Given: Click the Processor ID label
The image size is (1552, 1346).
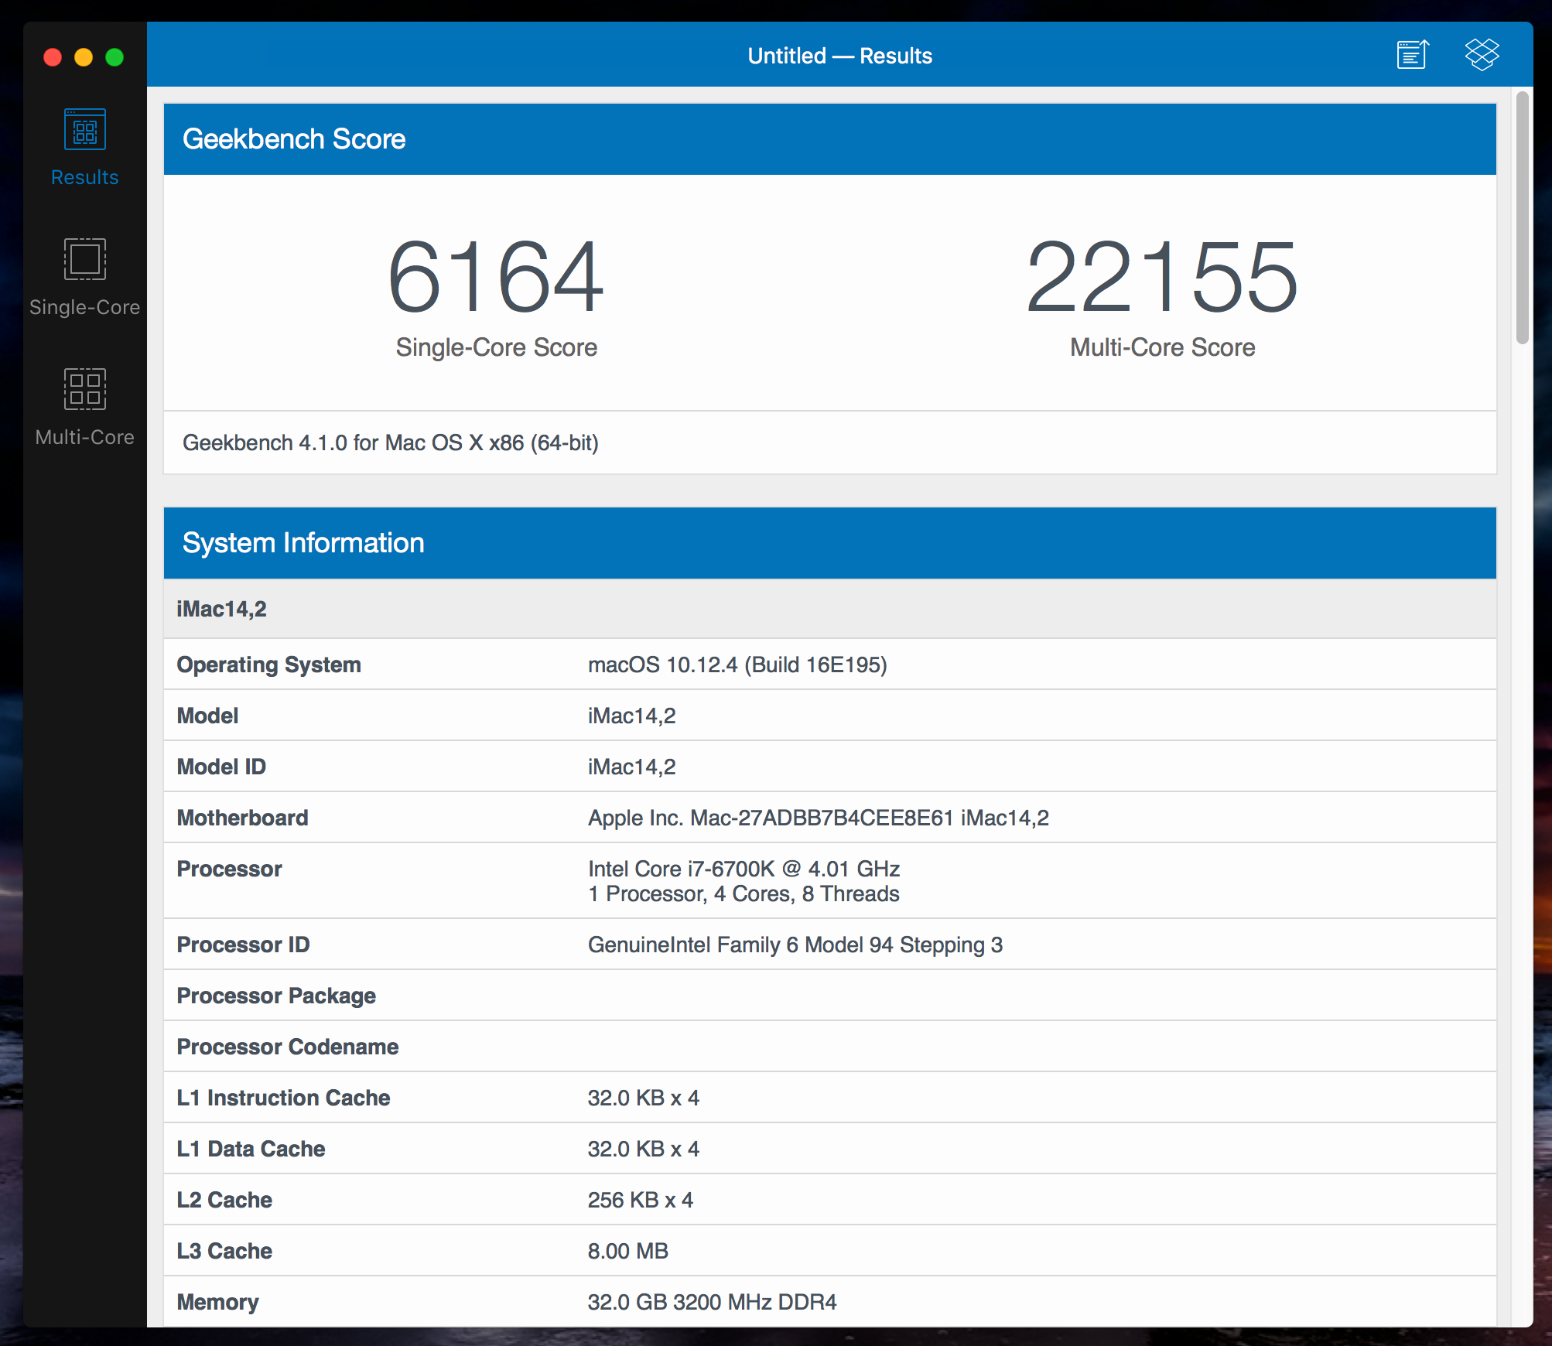Looking at the screenshot, I should pyautogui.click(x=243, y=945).
